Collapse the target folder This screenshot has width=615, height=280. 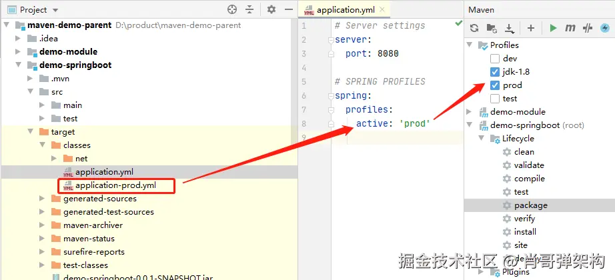[x=30, y=132]
